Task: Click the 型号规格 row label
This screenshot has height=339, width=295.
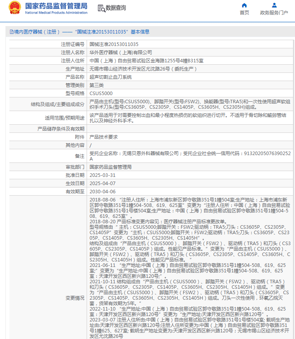Action: (75, 94)
